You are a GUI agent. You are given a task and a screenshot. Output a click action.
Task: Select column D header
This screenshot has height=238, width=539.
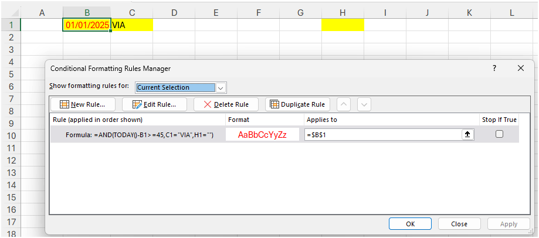point(174,13)
